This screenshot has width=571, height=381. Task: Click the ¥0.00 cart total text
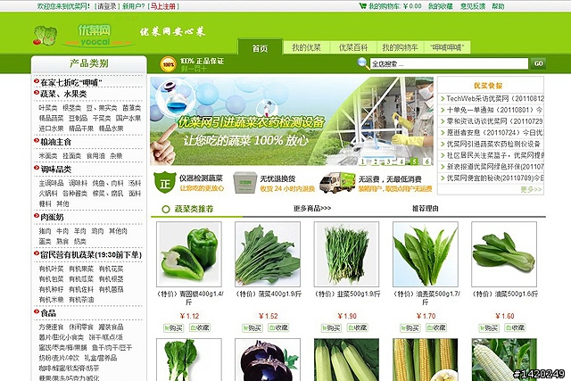point(412,6)
